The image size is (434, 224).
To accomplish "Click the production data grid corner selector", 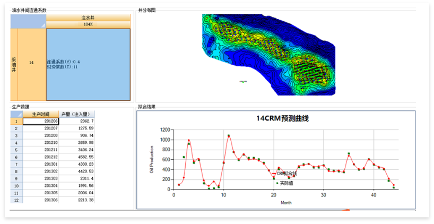I will coord(16,114).
